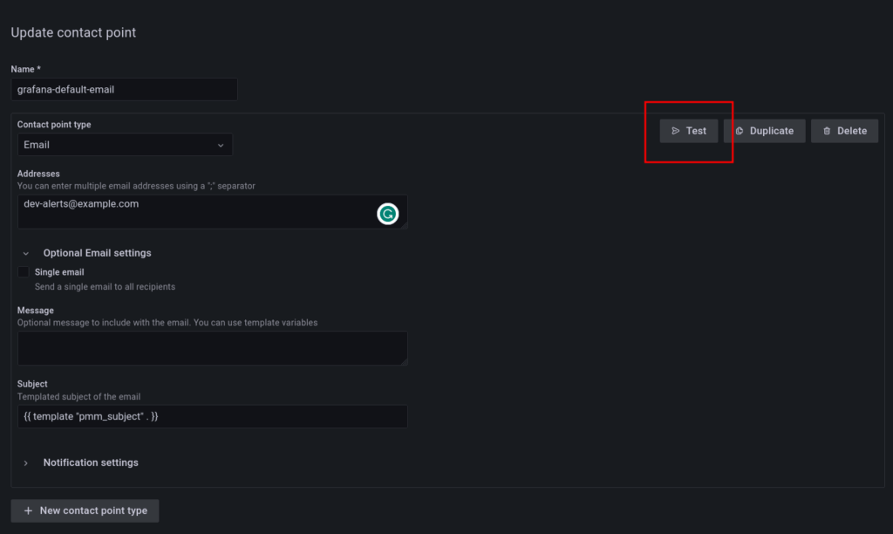Collapse Optional Email settings using its chevron

coord(26,253)
